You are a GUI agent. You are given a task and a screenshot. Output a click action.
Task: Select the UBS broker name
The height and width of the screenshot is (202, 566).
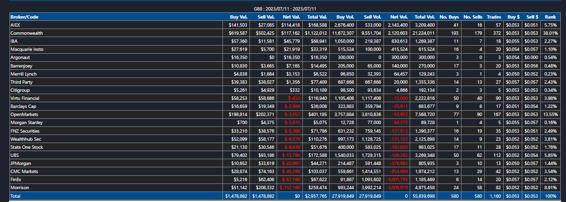[x=14, y=155]
